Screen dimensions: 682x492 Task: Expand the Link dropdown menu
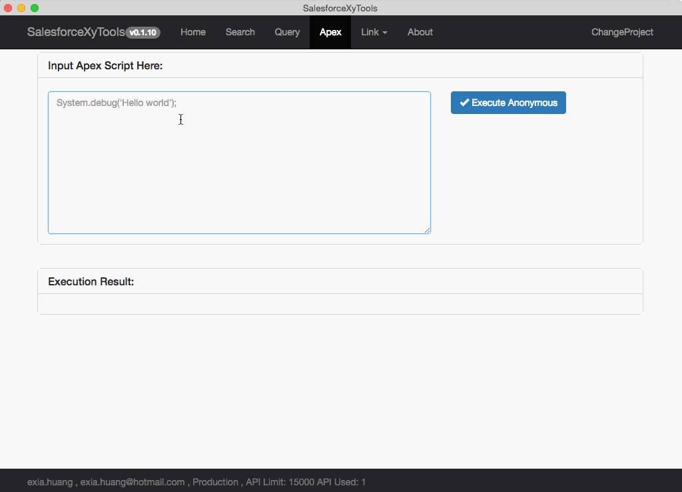coord(374,32)
